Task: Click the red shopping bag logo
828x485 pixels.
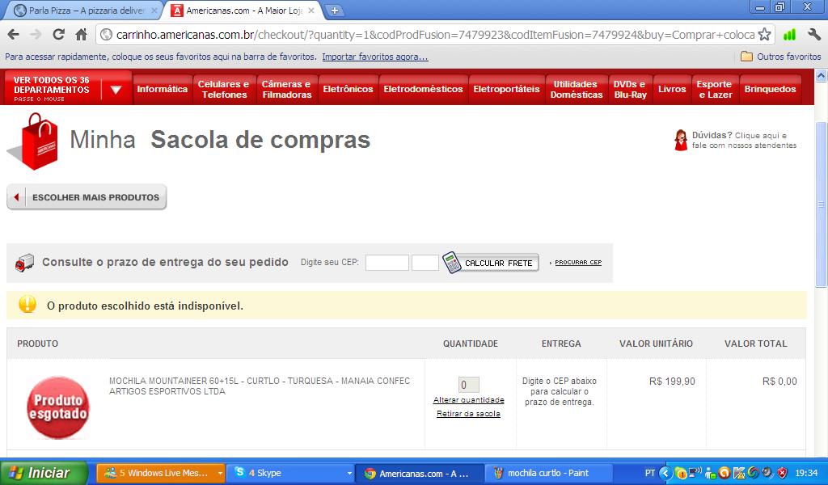Action: click(x=34, y=141)
